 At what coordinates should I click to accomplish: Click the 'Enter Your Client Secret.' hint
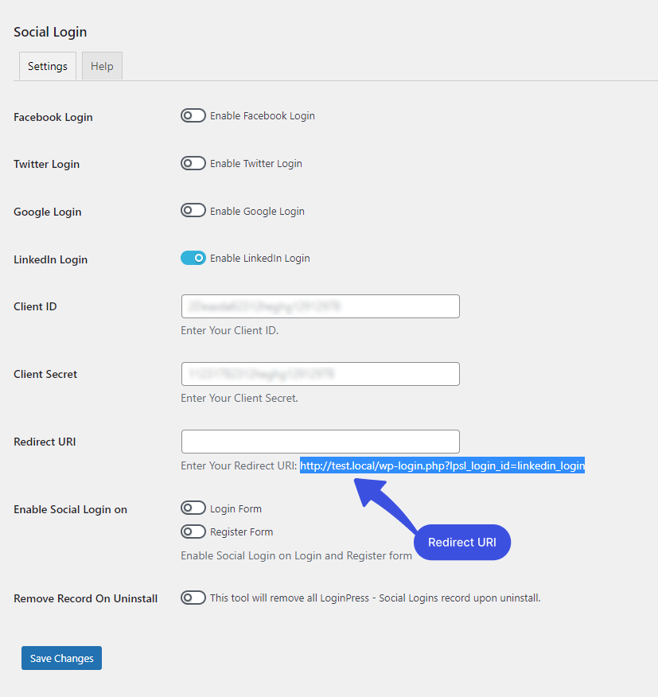239,398
